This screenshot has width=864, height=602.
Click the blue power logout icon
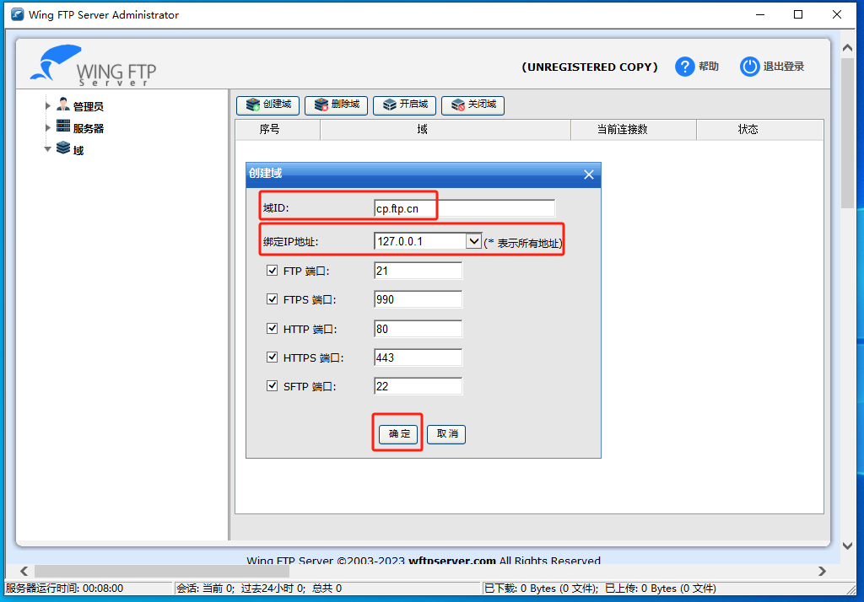[749, 67]
